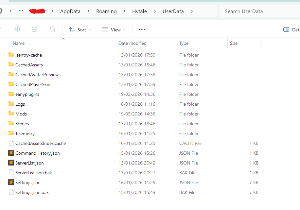The image size is (300, 210).
Task: Select the folder name earlyplugins
Action: (x=27, y=95)
